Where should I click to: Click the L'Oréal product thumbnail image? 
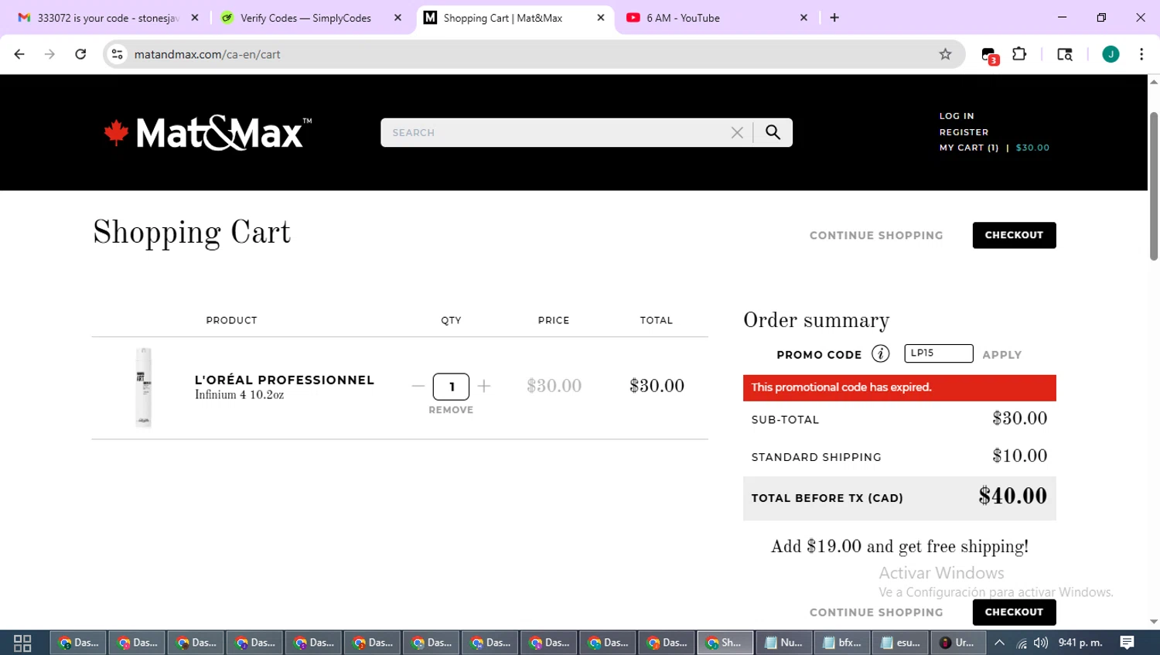pyautogui.click(x=144, y=387)
